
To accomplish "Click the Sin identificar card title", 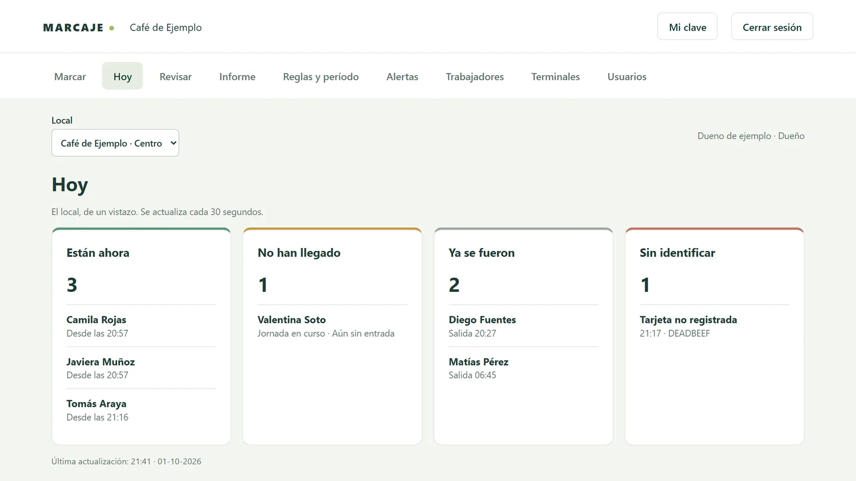I will 677,253.
